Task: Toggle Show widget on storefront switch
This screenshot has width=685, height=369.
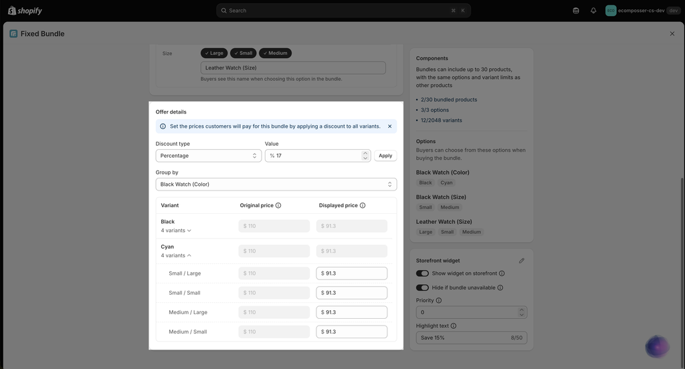Action: pyautogui.click(x=422, y=273)
